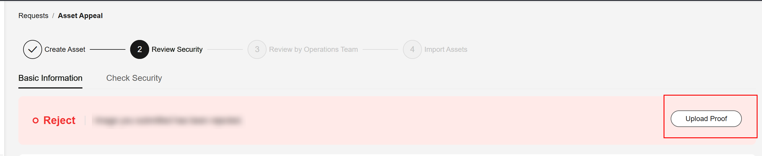The width and height of the screenshot is (762, 156).
Task: Click the blurred rejection reason message
Action: [x=168, y=120]
